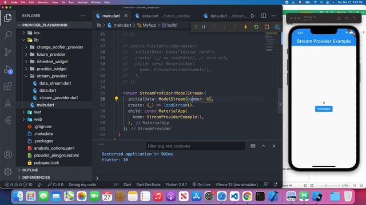Collapse the stream_provider folder
The height and width of the screenshot is (205, 366).
[x=52, y=76]
